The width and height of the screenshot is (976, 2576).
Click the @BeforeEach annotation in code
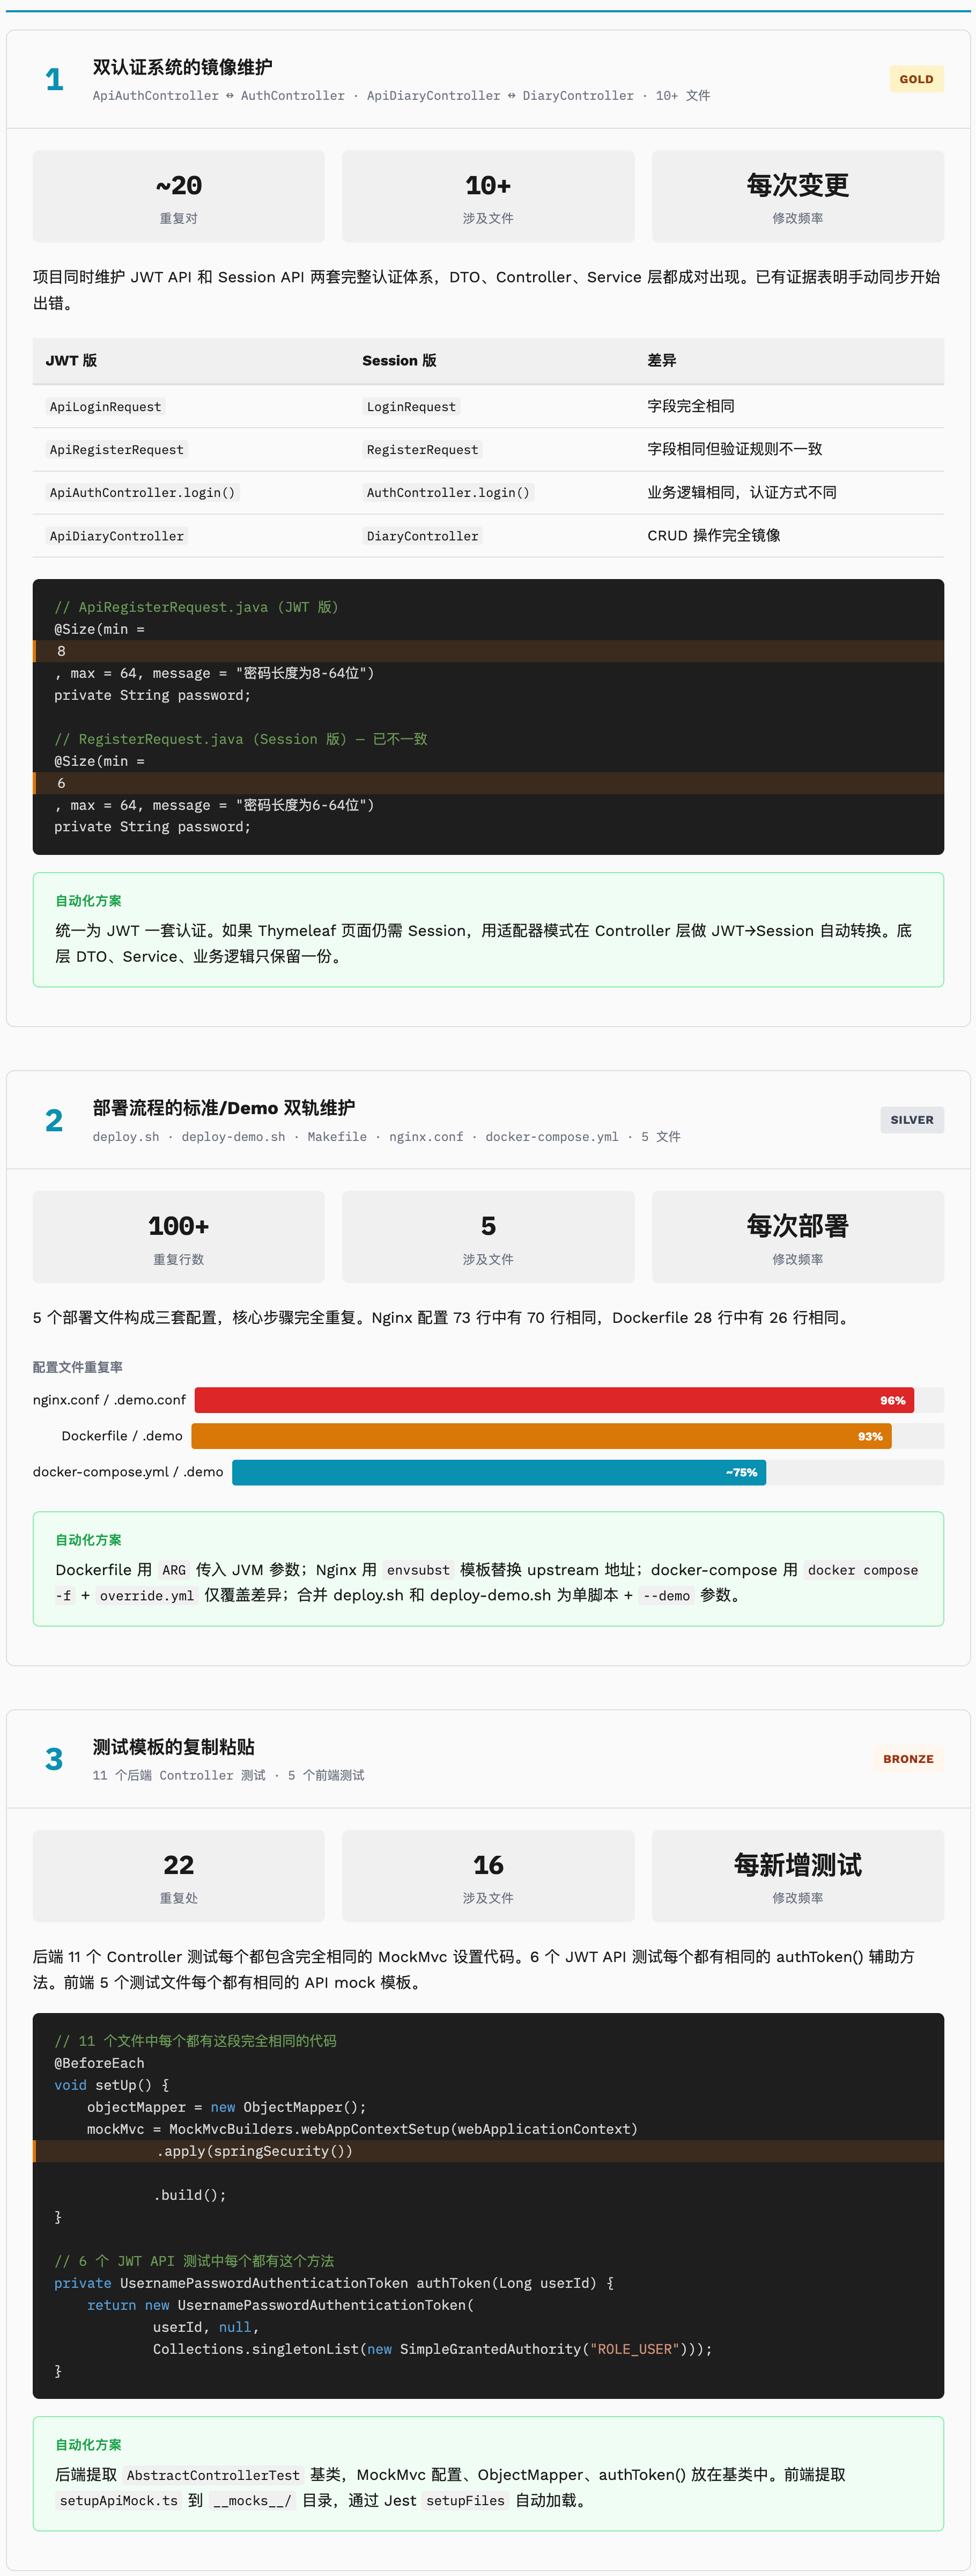pos(99,2063)
